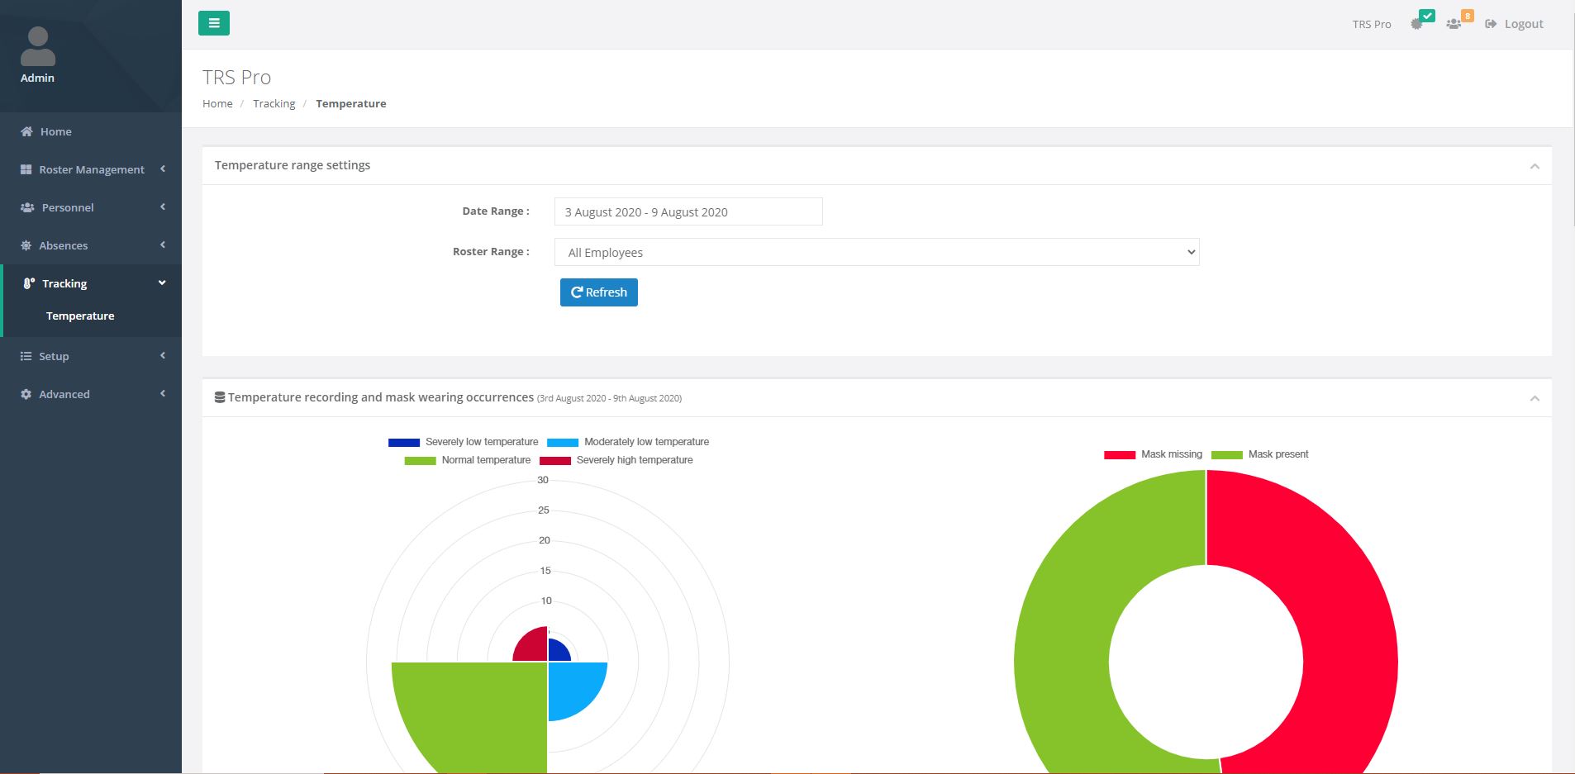
Task: Go to Tracking breadcrumb link
Action: [x=274, y=103]
